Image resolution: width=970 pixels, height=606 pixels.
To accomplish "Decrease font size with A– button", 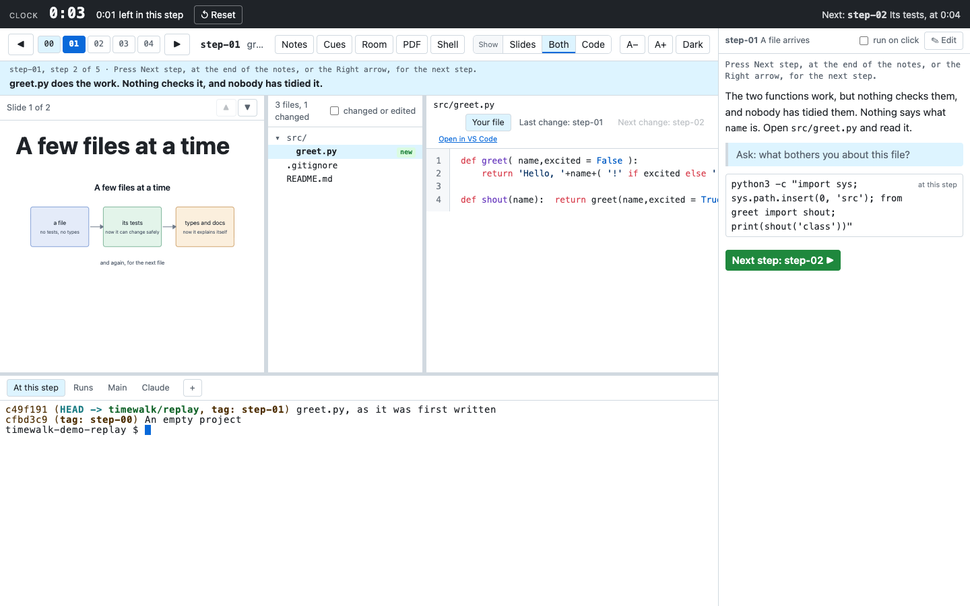I will pos(633,44).
